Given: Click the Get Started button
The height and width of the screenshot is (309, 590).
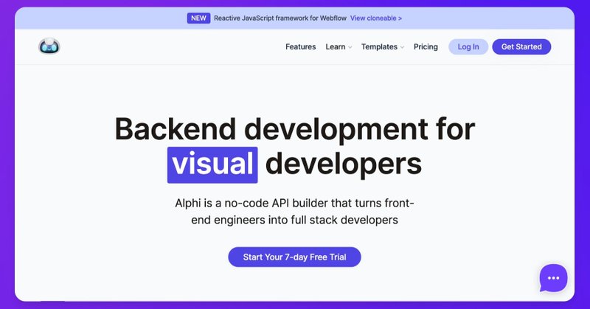Looking at the screenshot, I should tap(521, 46).
